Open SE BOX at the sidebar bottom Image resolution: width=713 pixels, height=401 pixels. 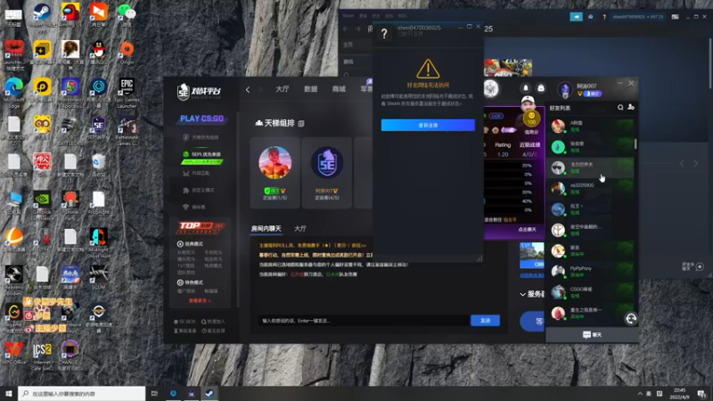(184, 322)
